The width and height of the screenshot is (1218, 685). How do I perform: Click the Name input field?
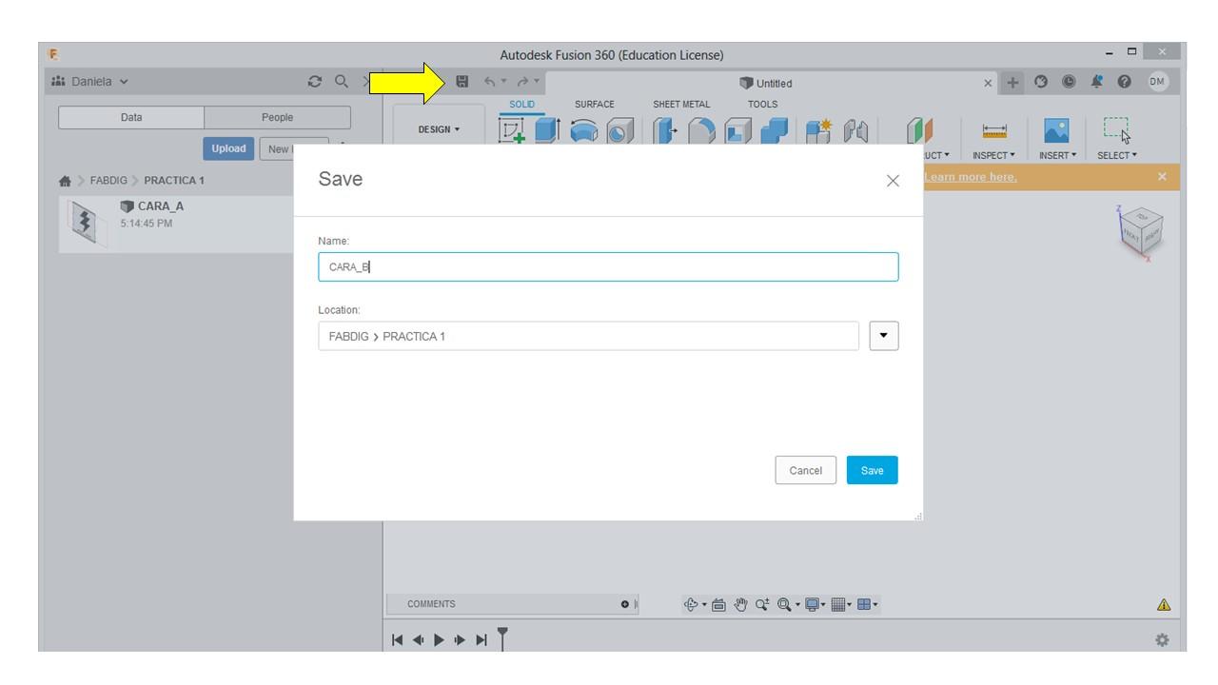[608, 267]
